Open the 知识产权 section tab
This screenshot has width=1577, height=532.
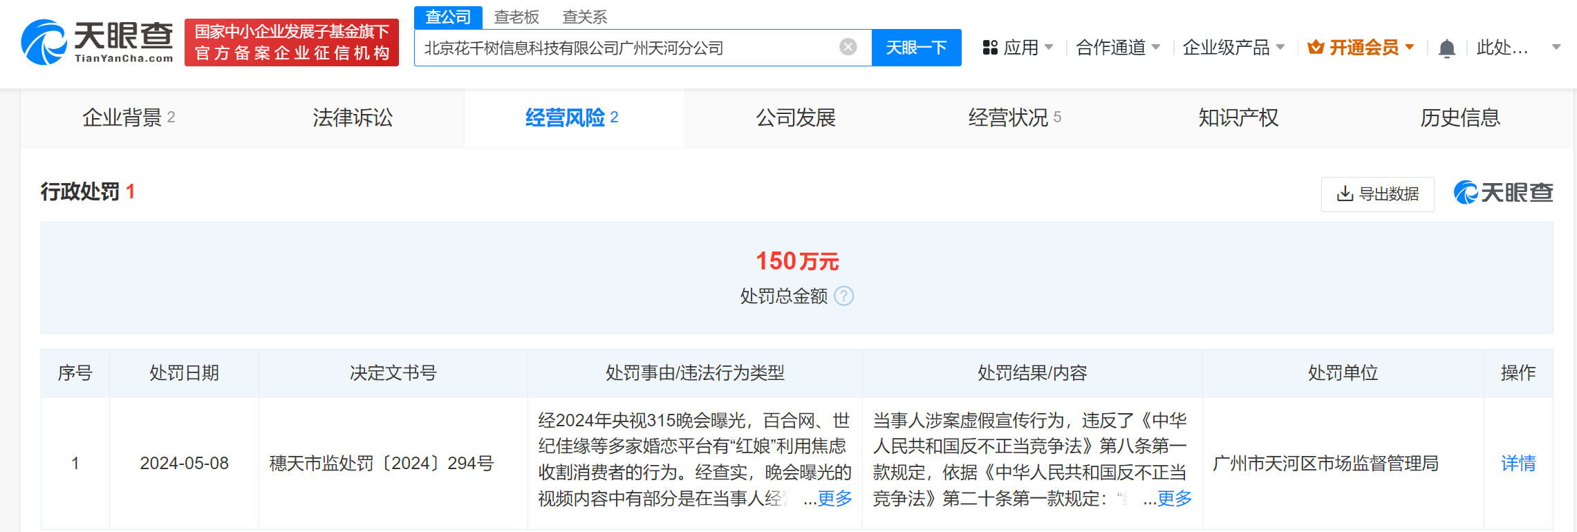[1238, 118]
